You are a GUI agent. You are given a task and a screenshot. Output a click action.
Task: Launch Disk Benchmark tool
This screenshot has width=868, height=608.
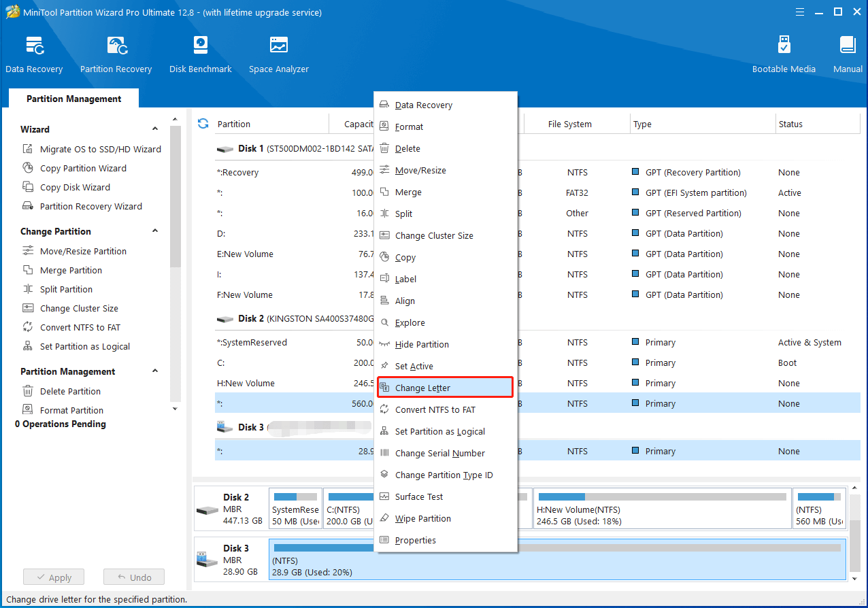pyautogui.click(x=201, y=55)
